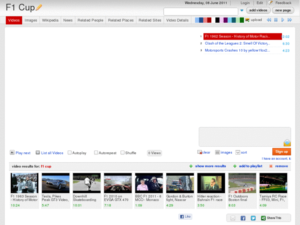This screenshot has height=225, width=300.
Task: Click the search input field at top
Action: point(201,12)
